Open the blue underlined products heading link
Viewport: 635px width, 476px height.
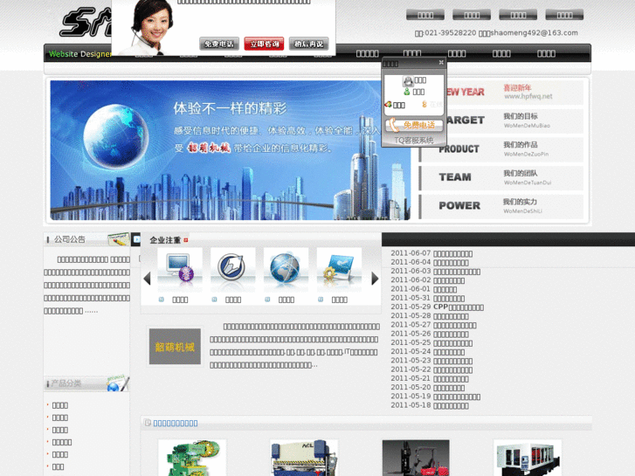176,424
